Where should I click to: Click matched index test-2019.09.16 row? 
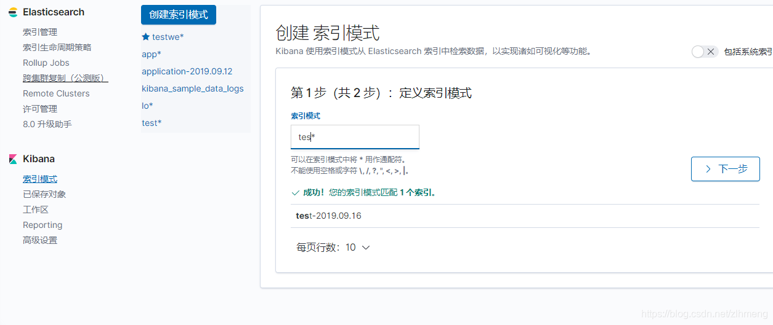tap(525, 216)
